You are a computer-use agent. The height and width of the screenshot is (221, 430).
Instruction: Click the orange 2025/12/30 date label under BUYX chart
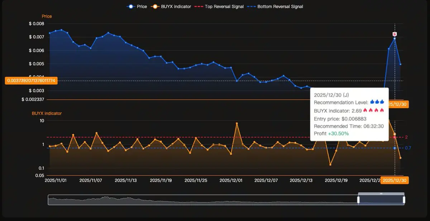(x=395, y=180)
